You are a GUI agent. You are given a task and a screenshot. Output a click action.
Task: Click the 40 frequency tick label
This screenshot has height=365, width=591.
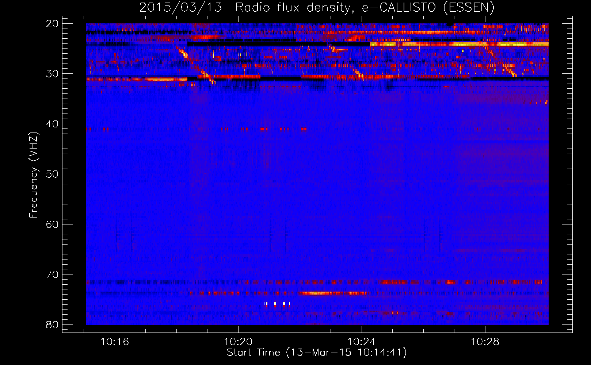click(52, 124)
